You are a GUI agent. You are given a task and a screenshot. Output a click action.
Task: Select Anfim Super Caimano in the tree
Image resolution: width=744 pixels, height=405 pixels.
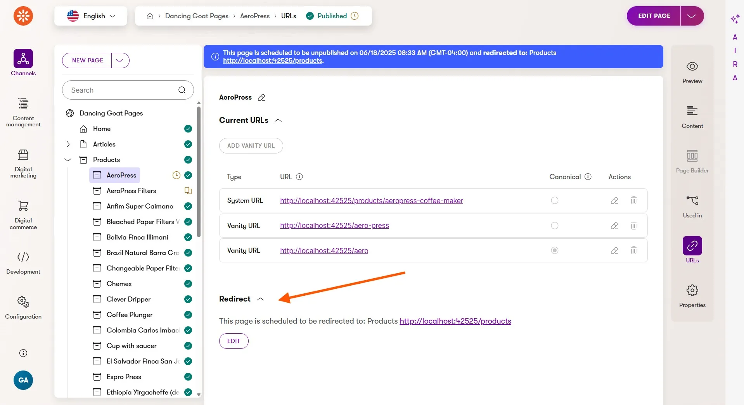(x=140, y=206)
